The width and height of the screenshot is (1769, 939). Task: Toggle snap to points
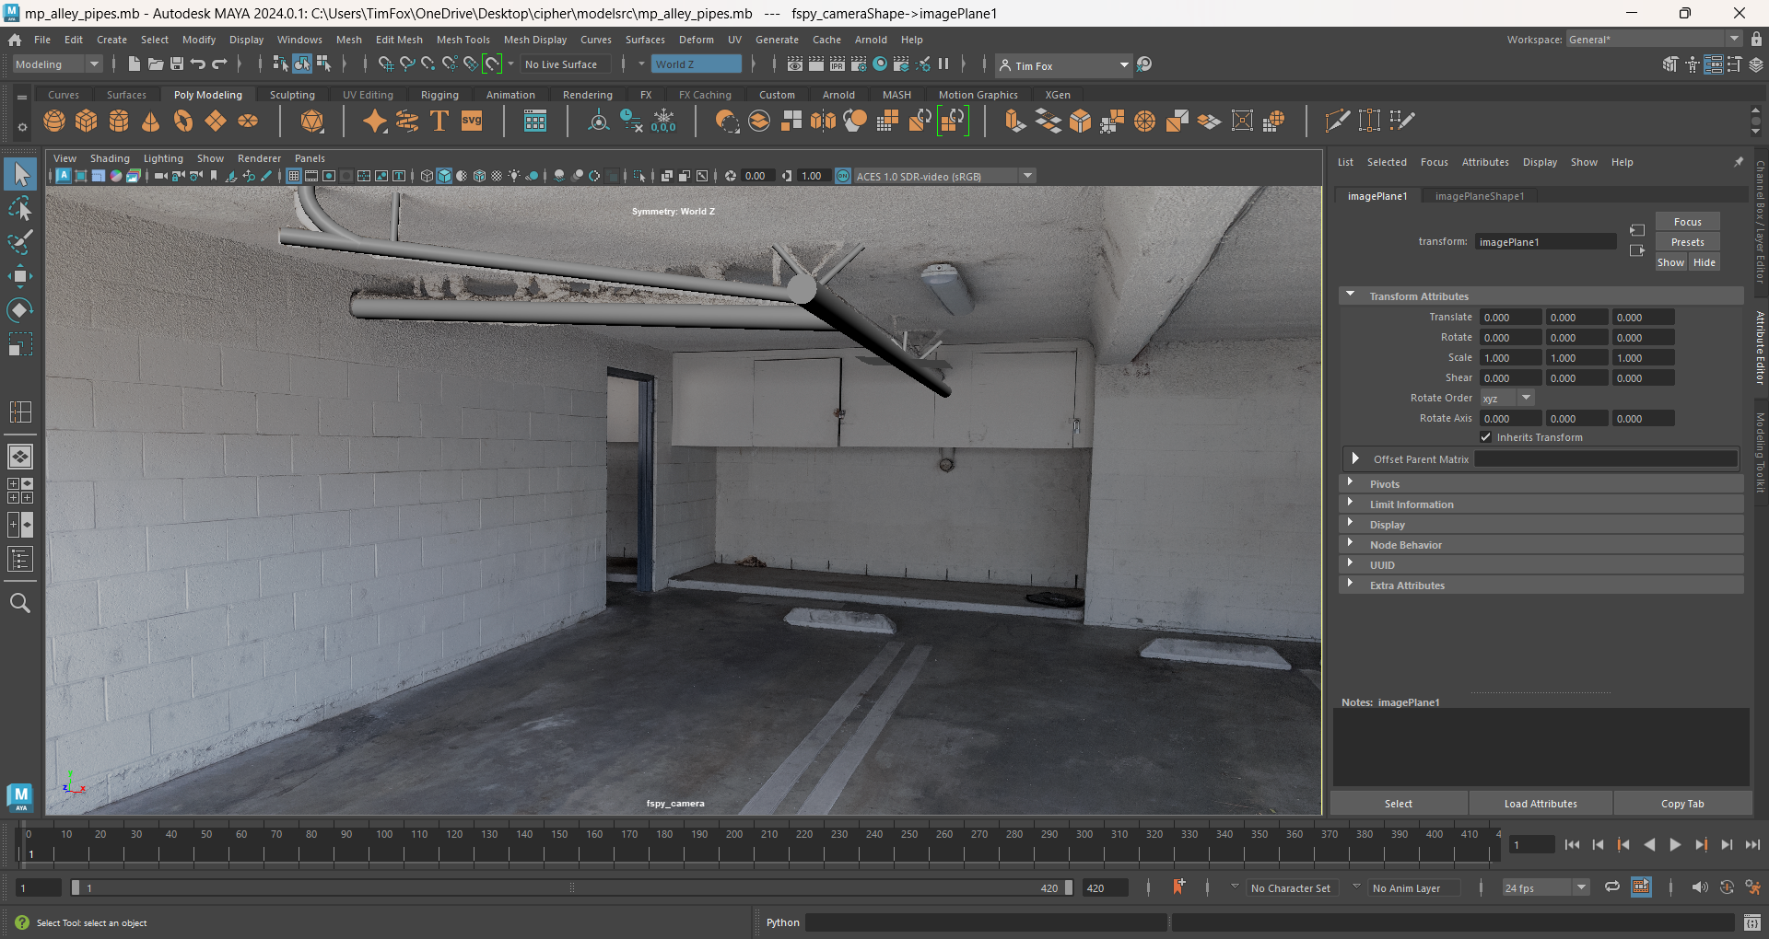(428, 64)
